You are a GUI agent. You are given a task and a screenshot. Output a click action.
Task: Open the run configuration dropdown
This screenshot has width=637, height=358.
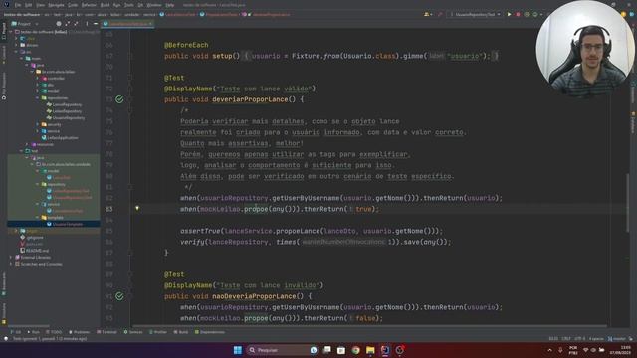475,14
